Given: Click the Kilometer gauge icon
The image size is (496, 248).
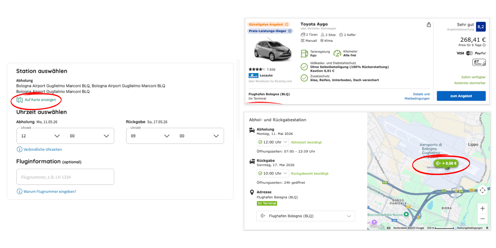Looking at the screenshot, I should click(337, 54).
